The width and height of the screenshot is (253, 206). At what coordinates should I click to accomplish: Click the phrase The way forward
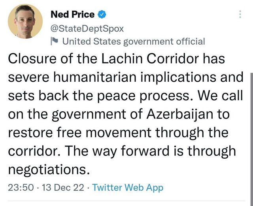[x=118, y=152]
